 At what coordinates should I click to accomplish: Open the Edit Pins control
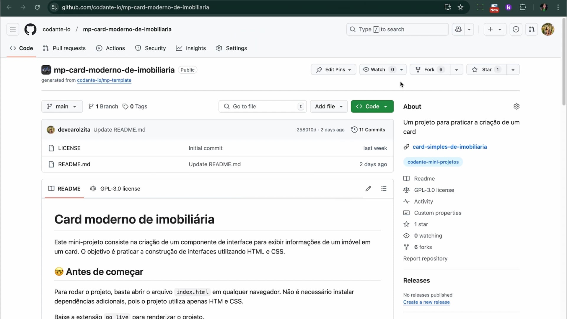coord(333,70)
